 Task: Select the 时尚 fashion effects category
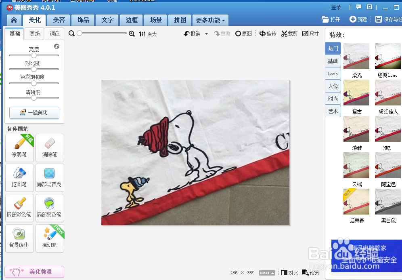click(x=333, y=99)
